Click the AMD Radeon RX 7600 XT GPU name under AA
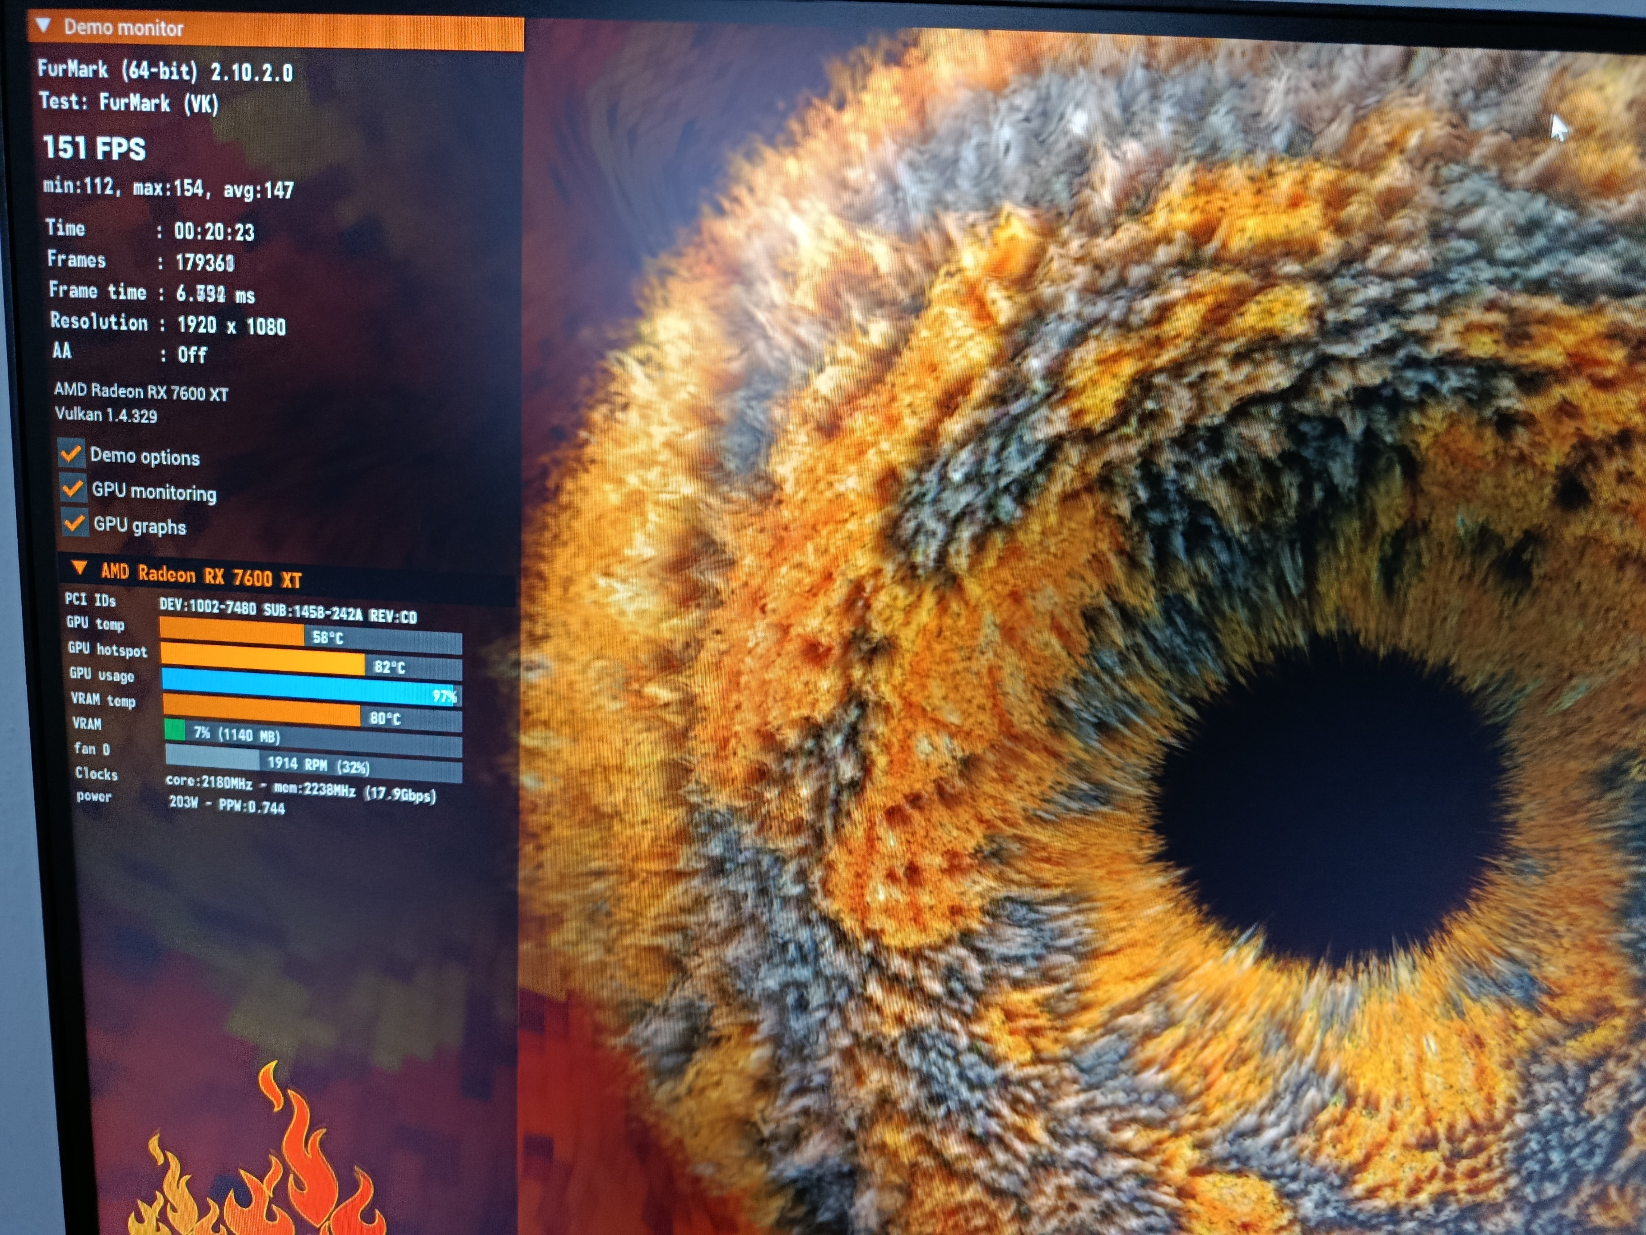 [141, 392]
